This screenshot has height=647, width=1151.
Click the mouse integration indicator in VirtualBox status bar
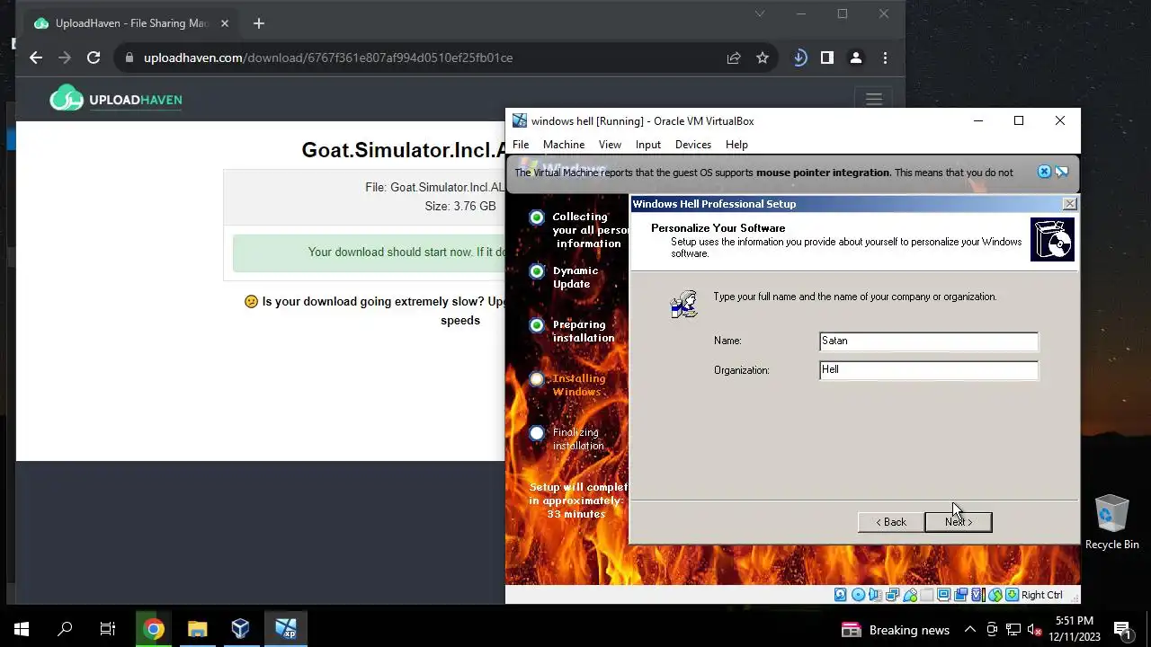[x=995, y=595]
